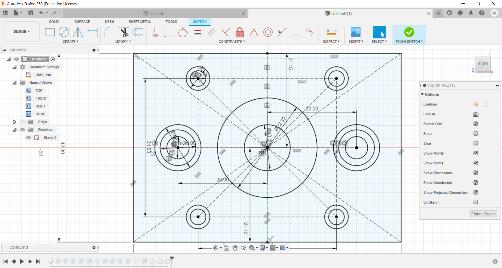Apply the Midpoint triangle constraint

pos(254,32)
